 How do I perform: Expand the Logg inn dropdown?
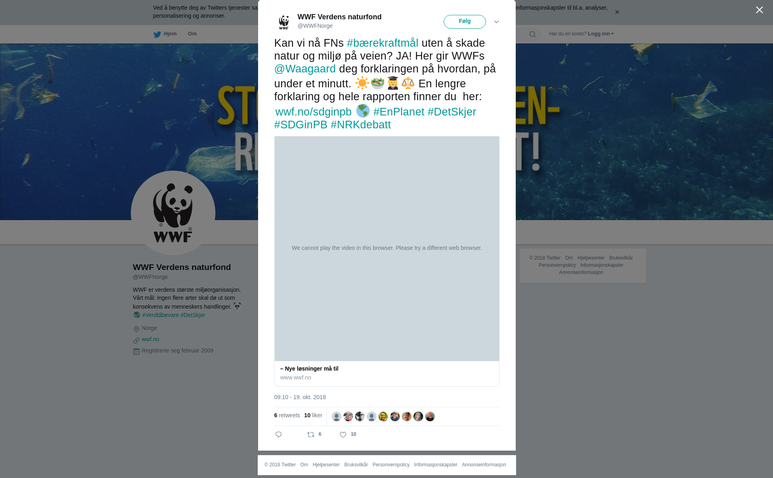tap(601, 34)
